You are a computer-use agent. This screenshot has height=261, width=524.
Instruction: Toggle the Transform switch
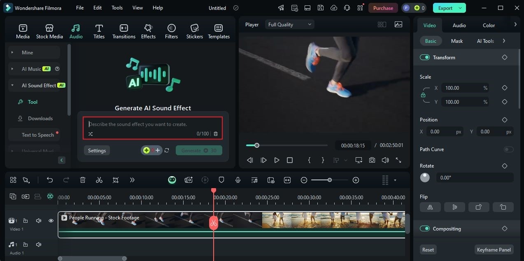425,57
